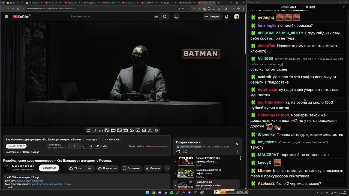349x196 pixels.
Task: Switch to the СТАРЫЙ БОГ tab
Action: [x=149, y=3]
